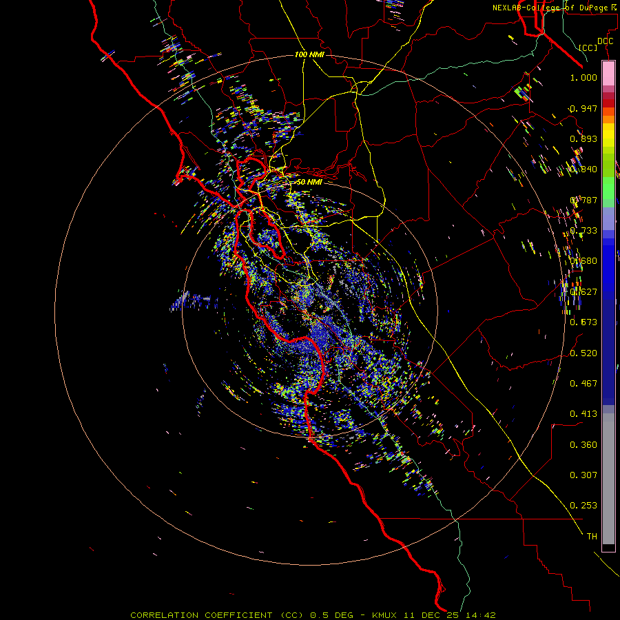This screenshot has width=620, height=620.
Task: Click the 1.000 value on the legend
Action: point(583,77)
